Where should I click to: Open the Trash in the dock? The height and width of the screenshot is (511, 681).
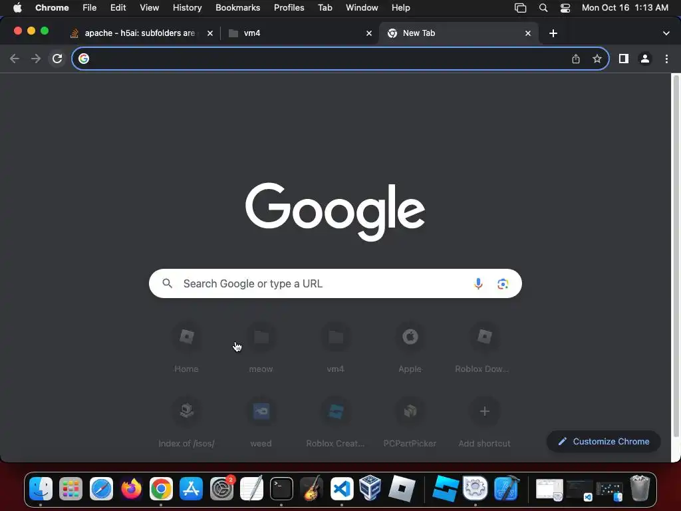[x=640, y=488]
